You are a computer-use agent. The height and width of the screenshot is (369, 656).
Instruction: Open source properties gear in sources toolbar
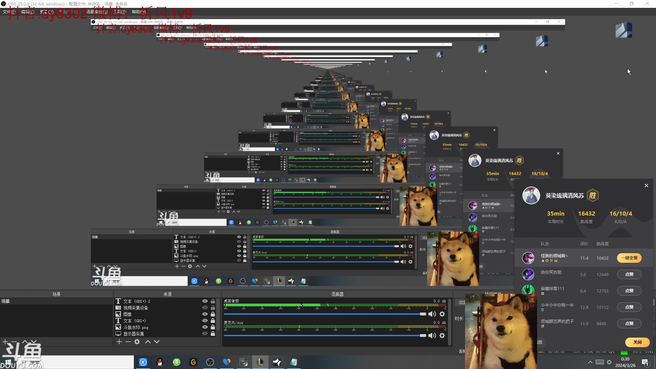[137, 342]
